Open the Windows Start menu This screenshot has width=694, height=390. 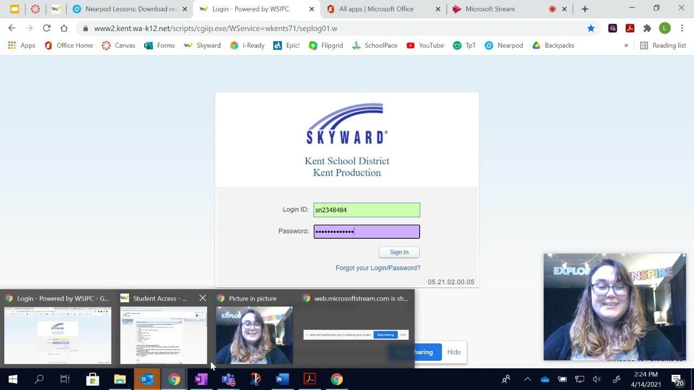[13, 379]
